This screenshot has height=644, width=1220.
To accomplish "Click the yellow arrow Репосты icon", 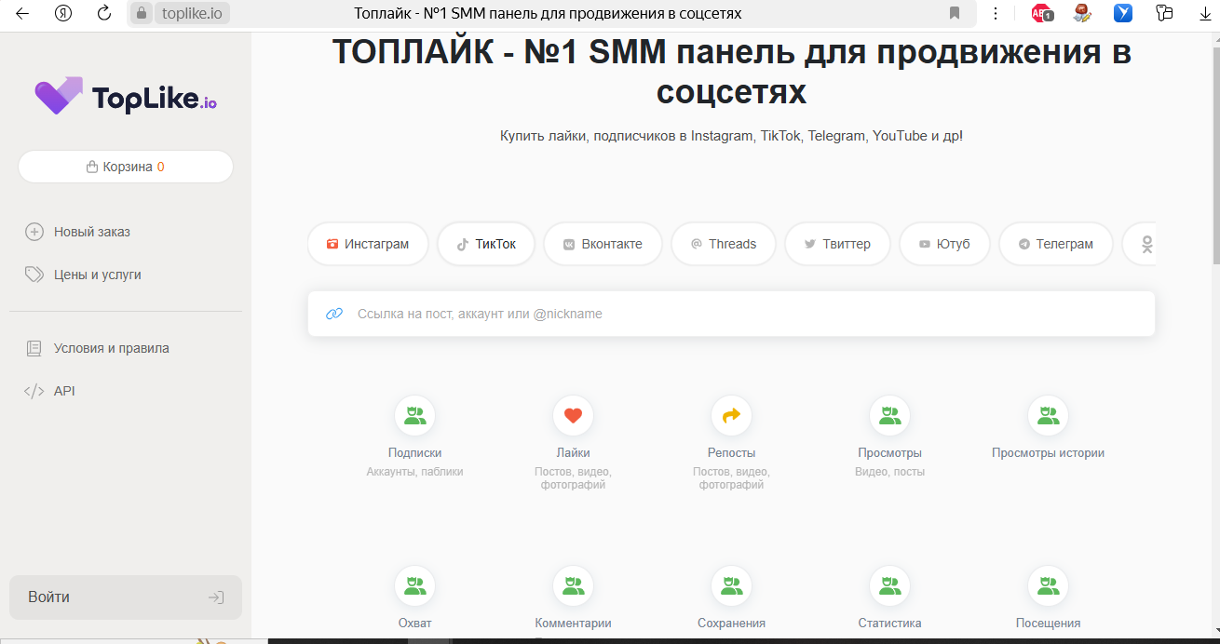I will point(731,416).
